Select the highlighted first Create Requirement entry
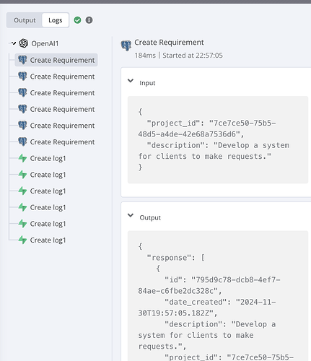The height and width of the screenshot is (361, 311). click(x=56, y=60)
